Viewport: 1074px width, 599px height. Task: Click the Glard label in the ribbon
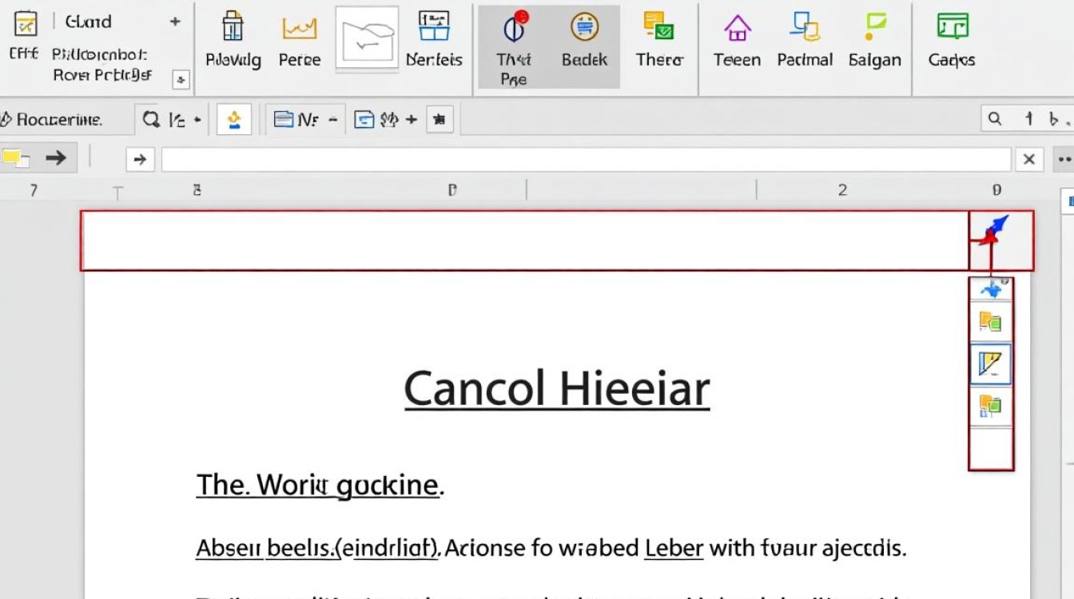tap(88, 22)
